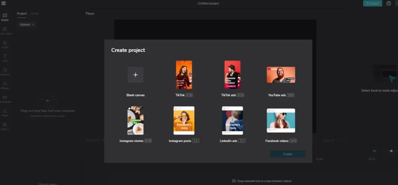The image size is (398, 185).
Task: Open the Audio panel icon
Action: 5,44
